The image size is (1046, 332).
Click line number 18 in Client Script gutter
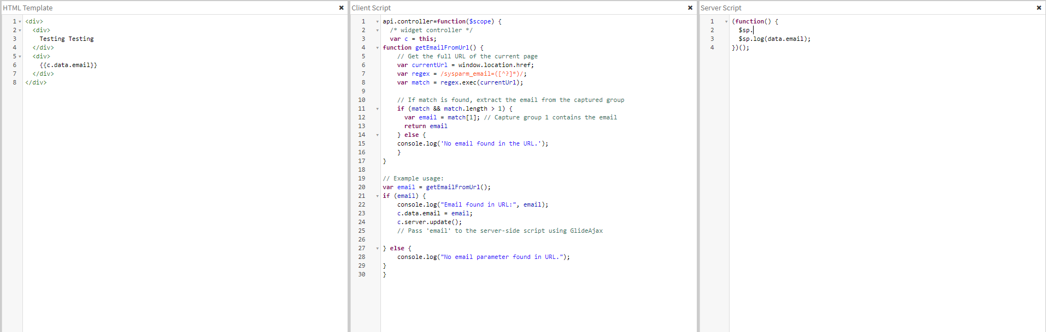coord(362,170)
